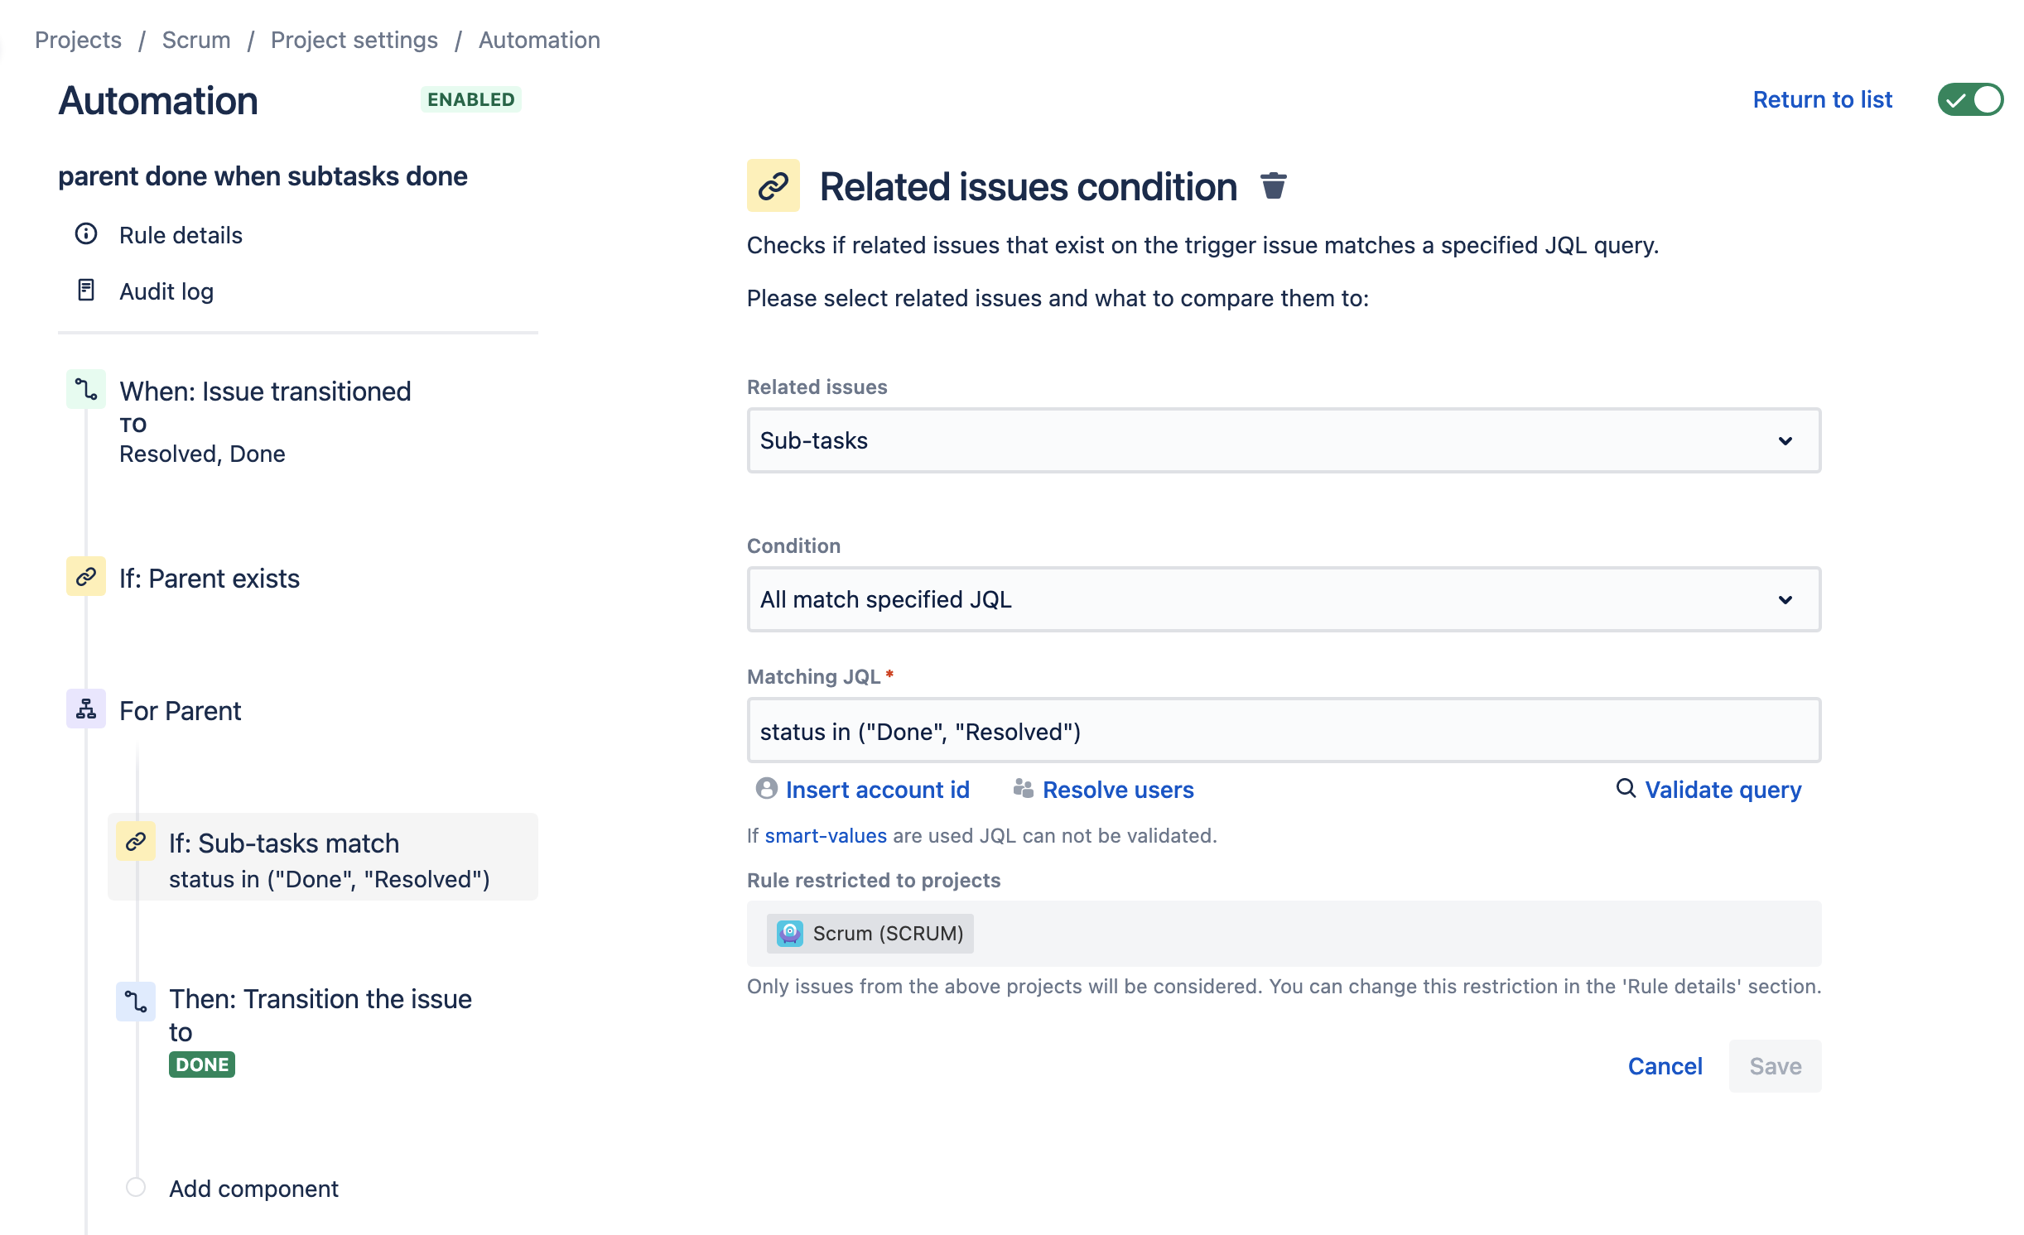Screen dimensions: 2024x1235
Task: Select 'If: Sub-tasks match' in the rule chain
Action: [x=284, y=843]
